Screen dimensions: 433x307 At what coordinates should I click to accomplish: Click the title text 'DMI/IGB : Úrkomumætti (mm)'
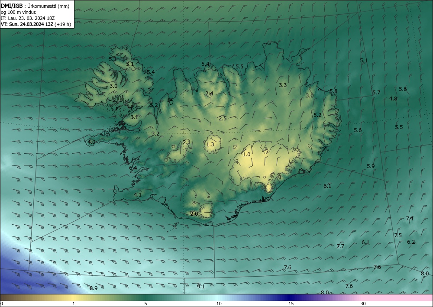[x=35, y=6]
